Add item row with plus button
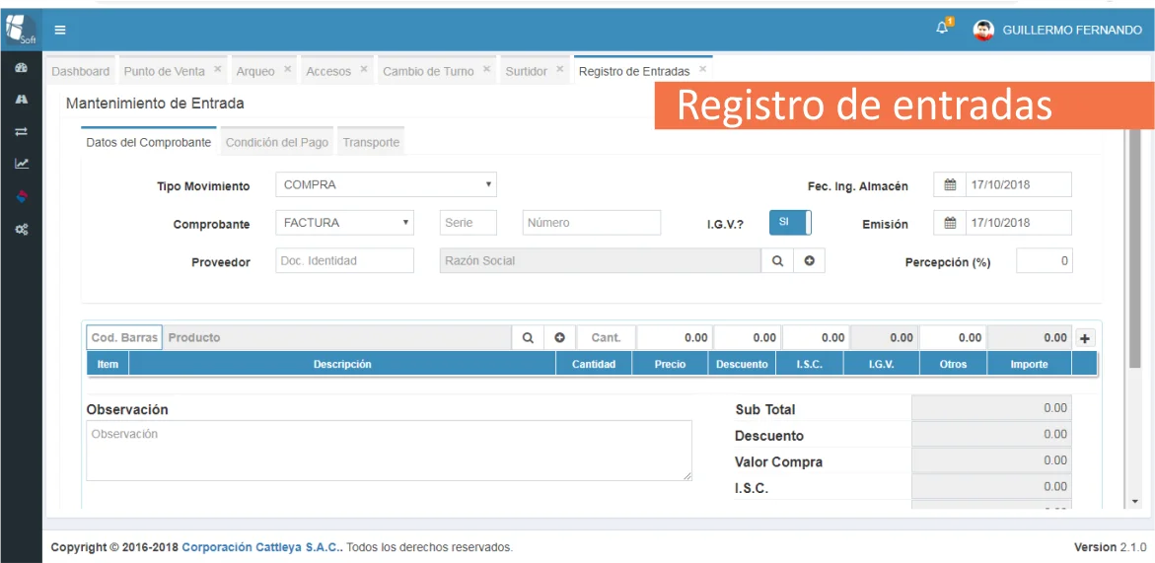 click(x=1085, y=338)
